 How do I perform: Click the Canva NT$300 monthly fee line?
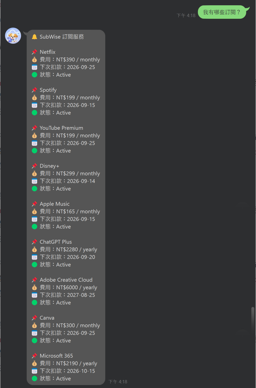(x=70, y=325)
